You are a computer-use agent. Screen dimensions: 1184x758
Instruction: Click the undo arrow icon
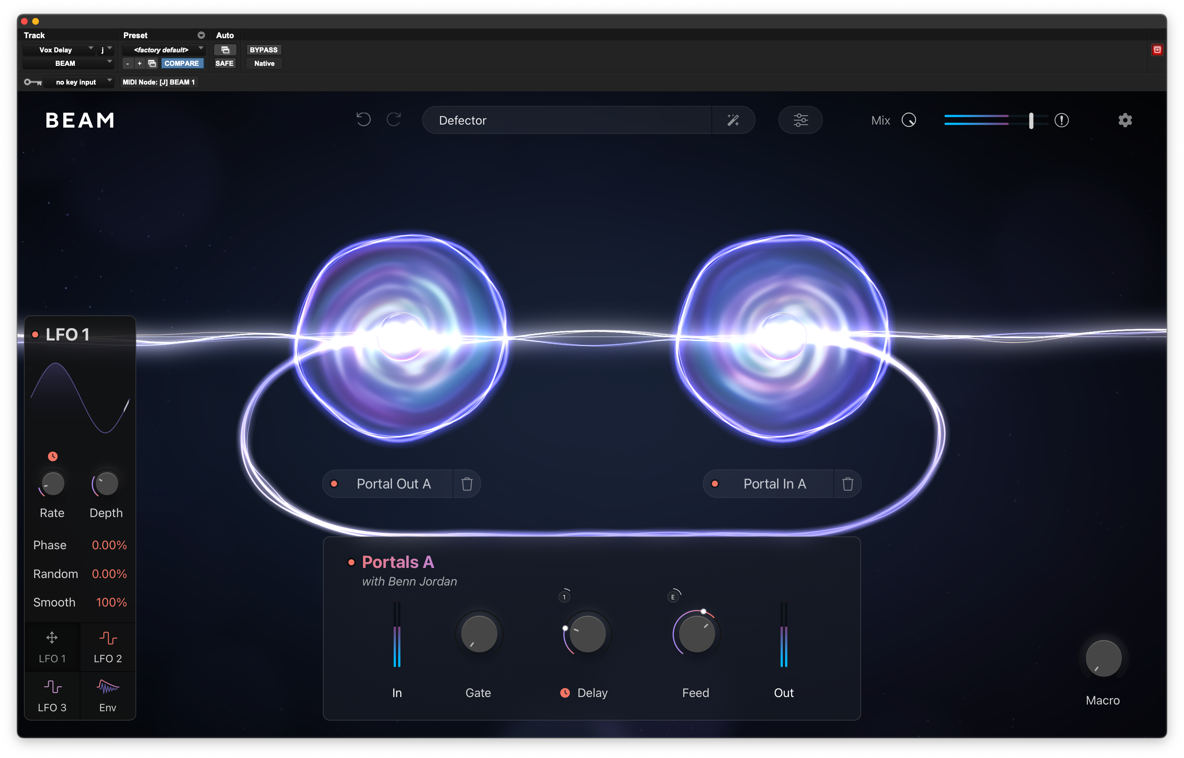point(363,120)
